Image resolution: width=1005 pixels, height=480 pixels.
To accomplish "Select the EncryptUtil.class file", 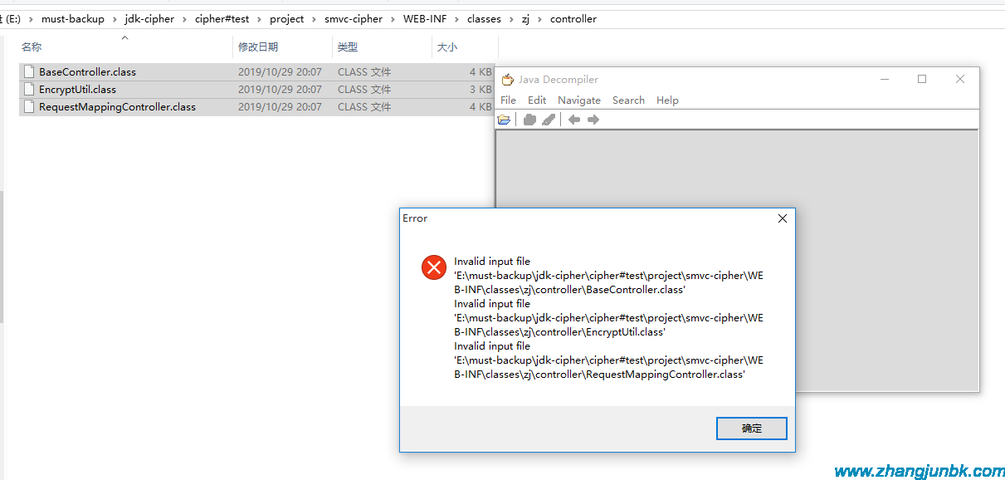I will click(77, 90).
